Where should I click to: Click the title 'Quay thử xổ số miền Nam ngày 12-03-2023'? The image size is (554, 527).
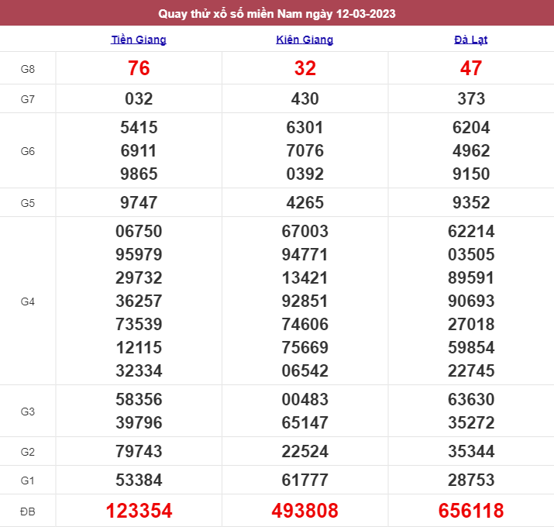[x=277, y=14]
